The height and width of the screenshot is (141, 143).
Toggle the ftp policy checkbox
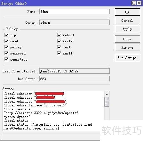click(6, 35)
